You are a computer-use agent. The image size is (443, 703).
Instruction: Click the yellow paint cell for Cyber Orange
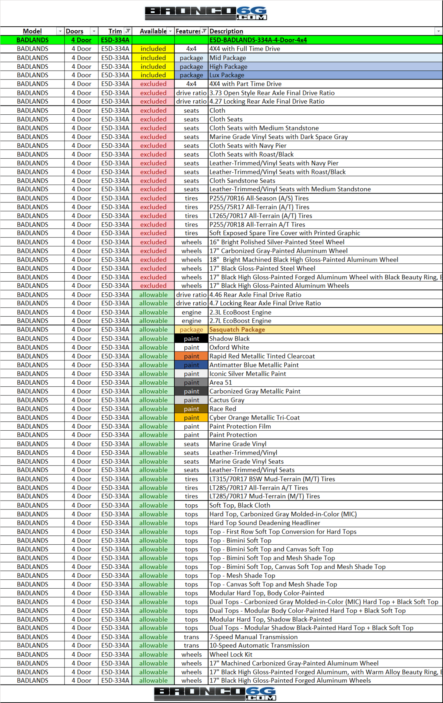pos(191,418)
